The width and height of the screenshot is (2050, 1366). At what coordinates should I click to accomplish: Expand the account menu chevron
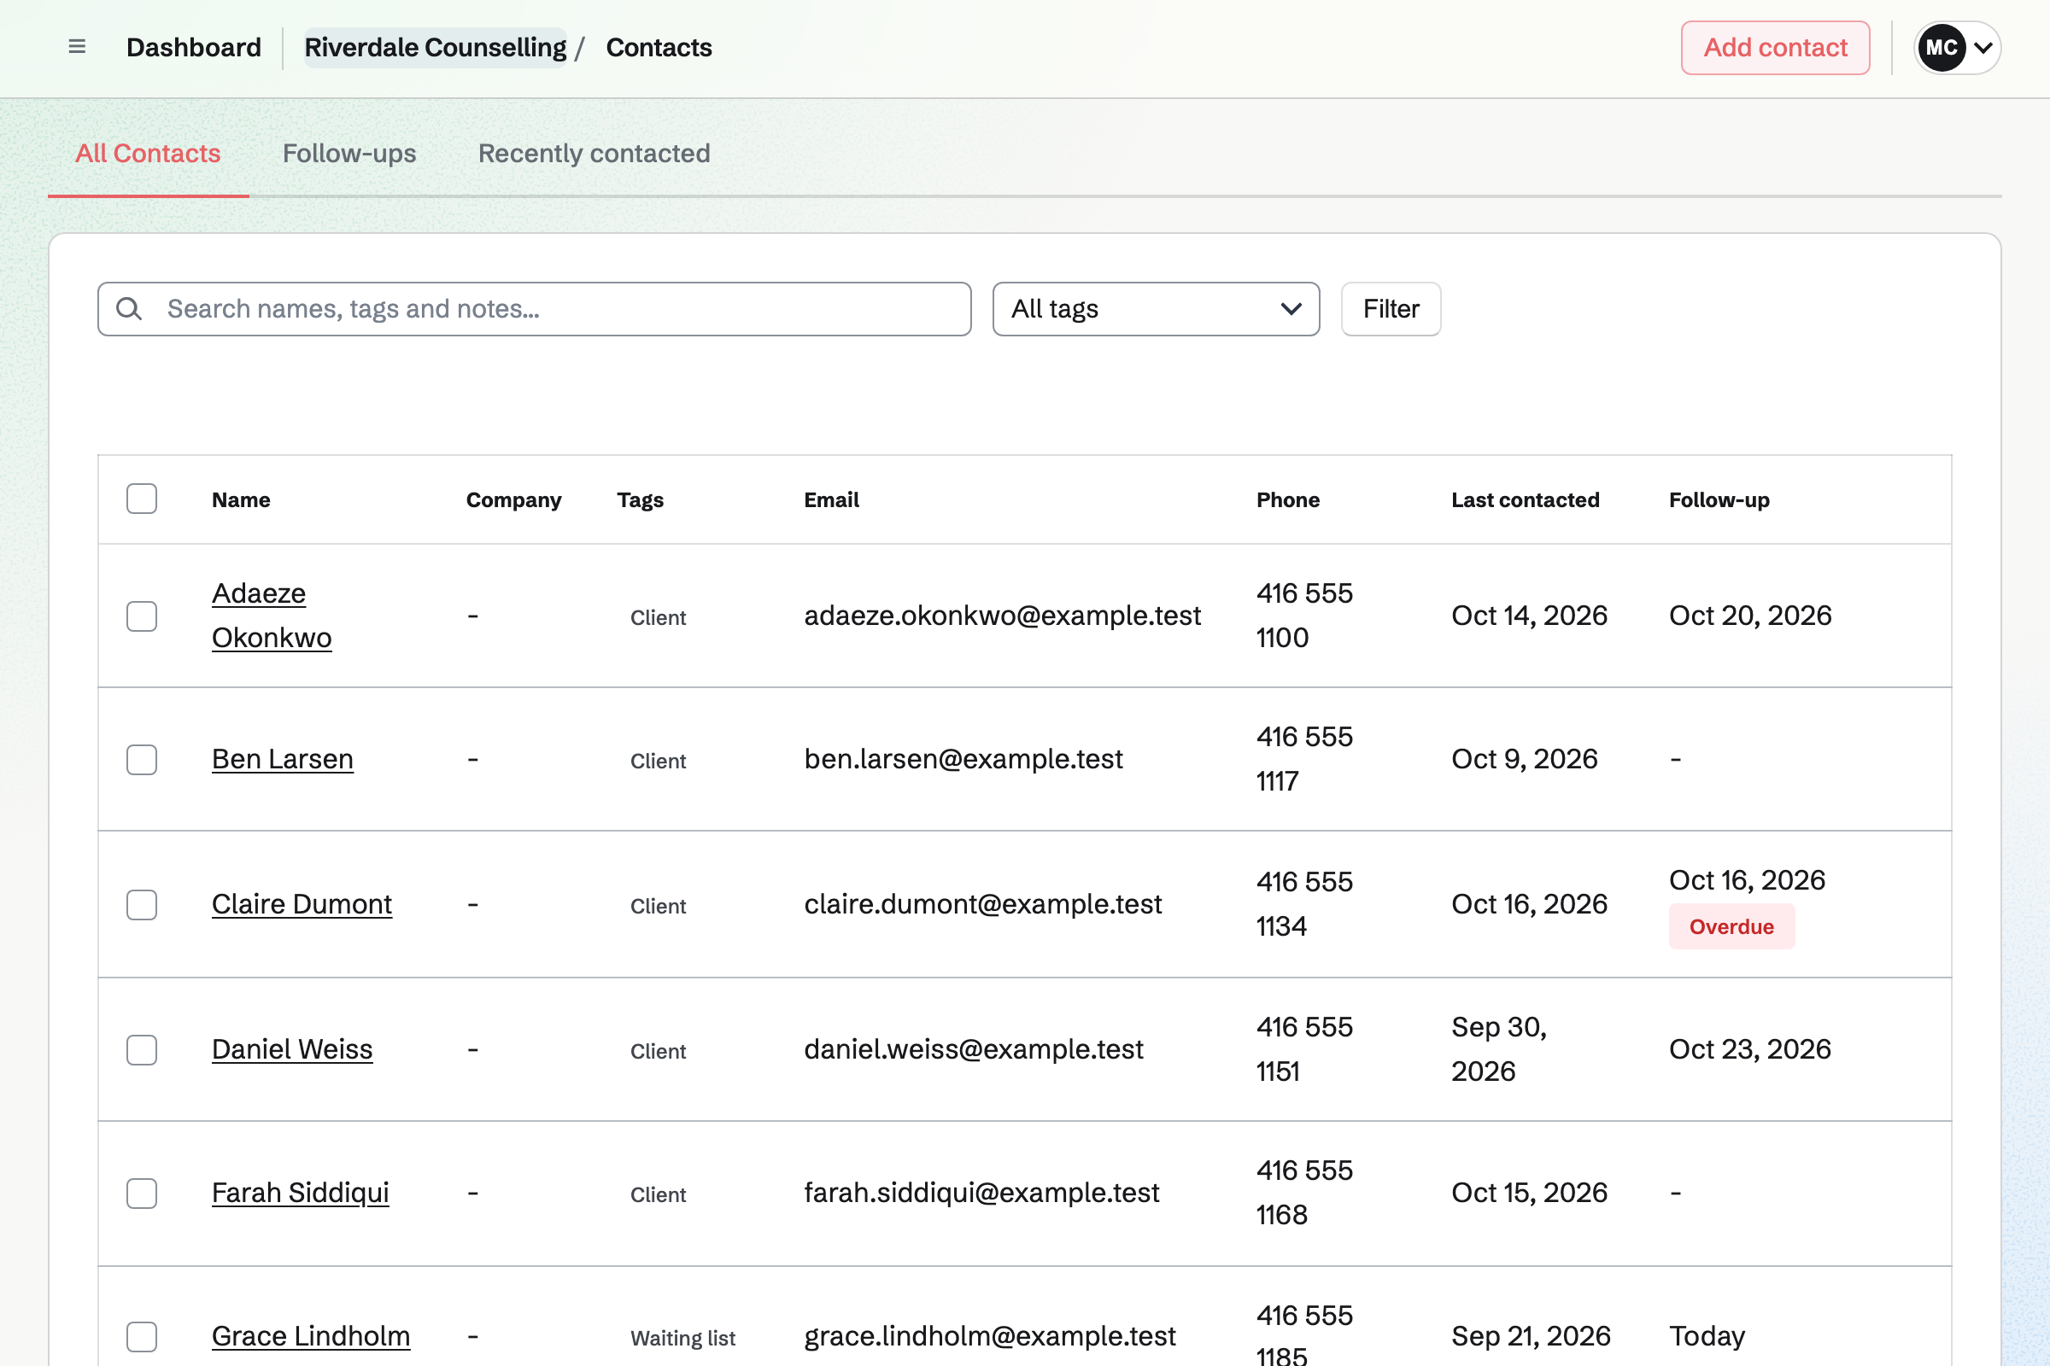(x=1983, y=47)
